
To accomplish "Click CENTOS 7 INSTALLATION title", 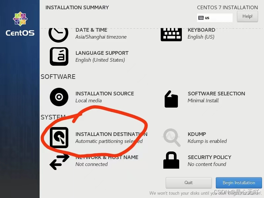I will pos(227,8).
